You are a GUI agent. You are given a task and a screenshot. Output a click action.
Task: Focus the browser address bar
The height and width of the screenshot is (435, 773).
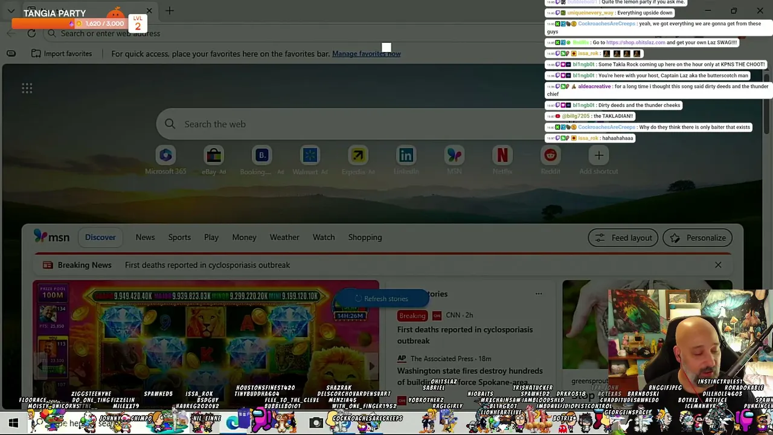click(290, 33)
